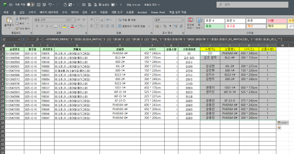Click the Decrease Indent icon
This screenshot has width=294, height=154.
click(x=108, y=26)
